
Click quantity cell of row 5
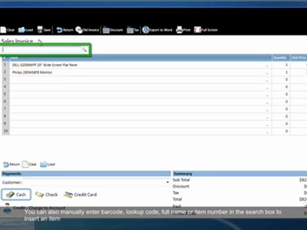pyautogui.click(x=281, y=94)
